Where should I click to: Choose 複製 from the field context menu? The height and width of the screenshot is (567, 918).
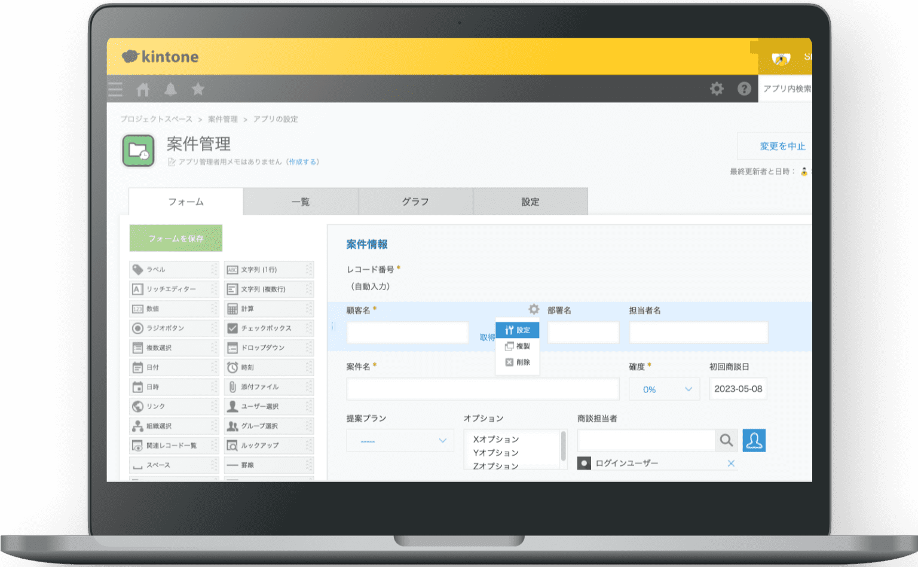pyautogui.click(x=518, y=346)
